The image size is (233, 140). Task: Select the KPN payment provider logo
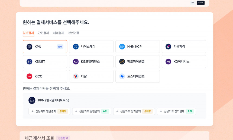pyautogui.click(x=30, y=47)
